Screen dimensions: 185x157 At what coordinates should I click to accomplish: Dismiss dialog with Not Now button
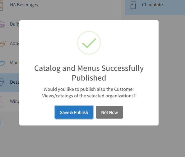click(109, 112)
